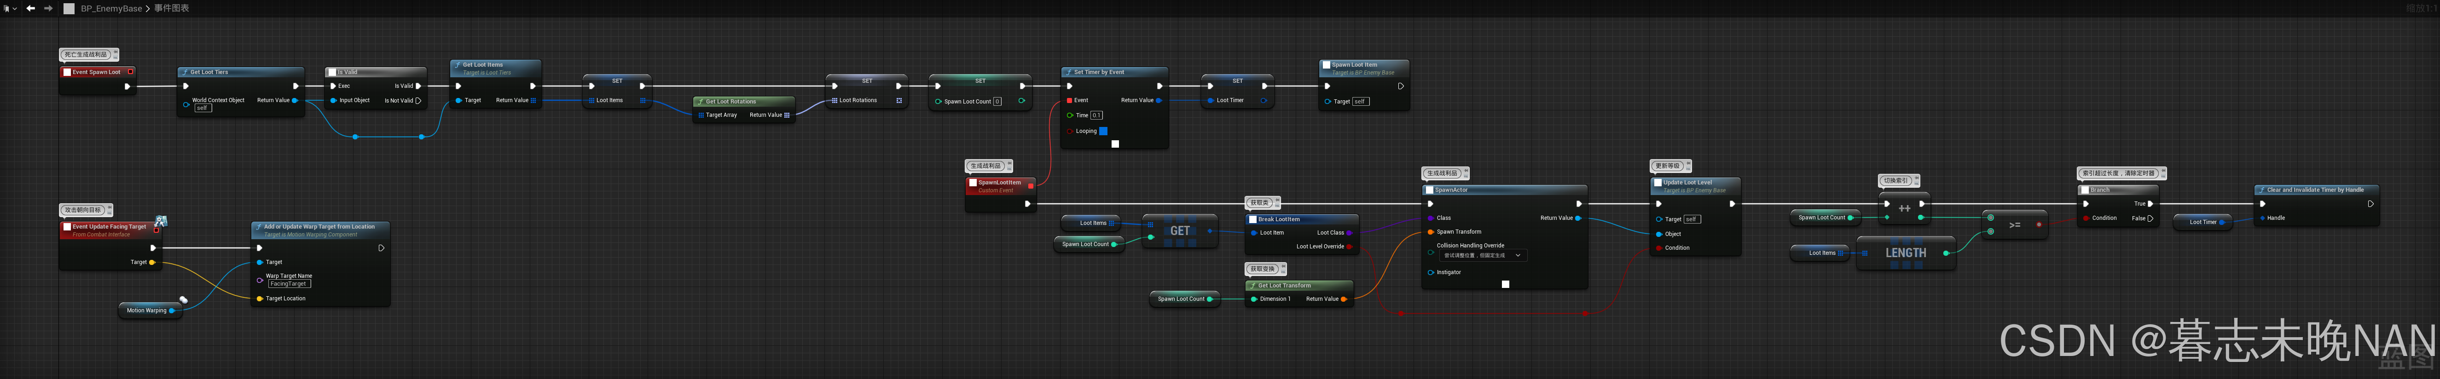Click the purple Loot Class output pin
The height and width of the screenshot is (379, 2440).
1349,233
